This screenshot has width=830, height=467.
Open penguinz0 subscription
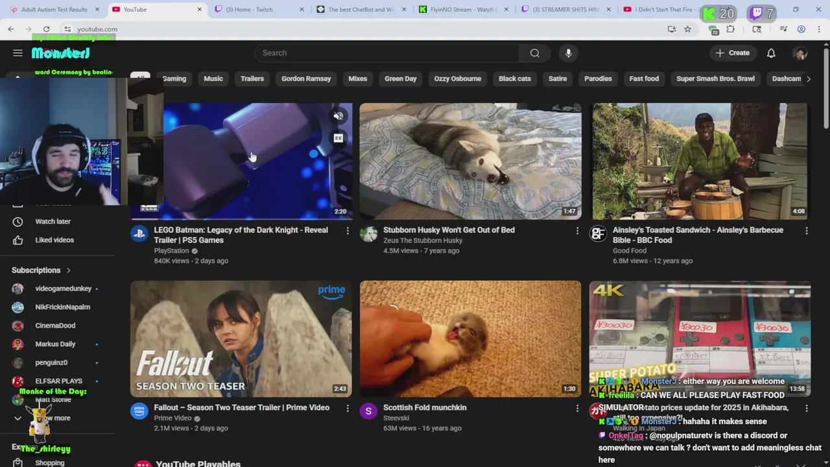tap(57, 363)
